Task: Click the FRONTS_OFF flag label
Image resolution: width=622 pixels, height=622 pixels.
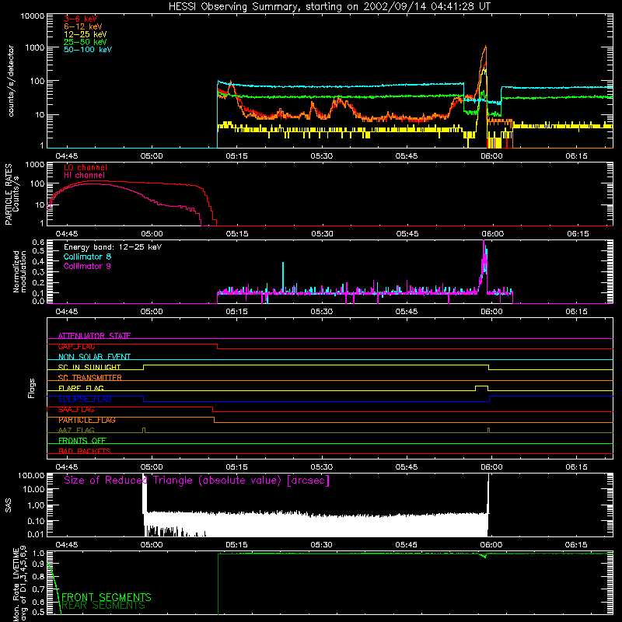Action: pyautogui.click(x=82, y=441)
